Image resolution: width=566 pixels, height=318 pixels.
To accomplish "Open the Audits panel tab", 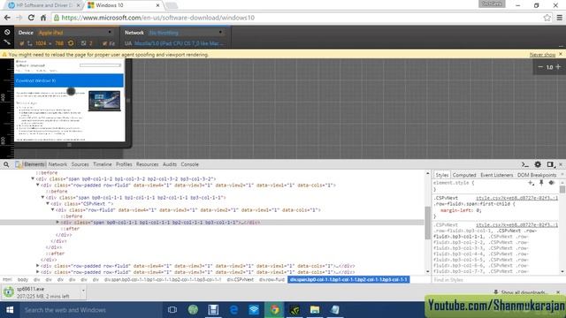I will (x=169, y=164).
